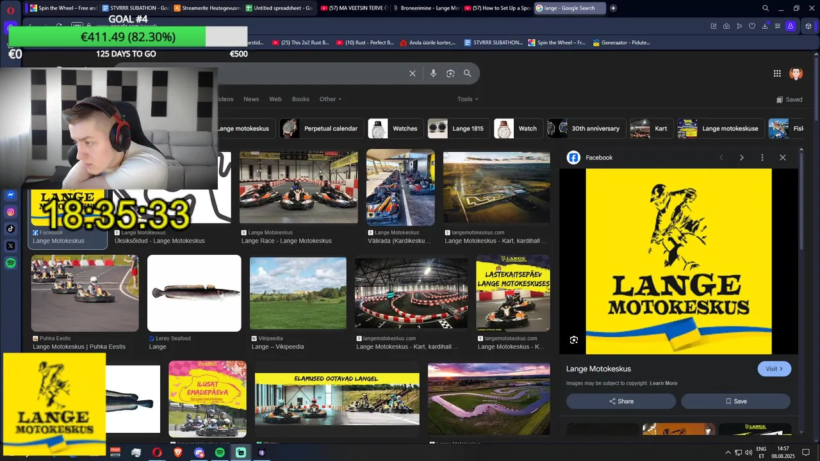The width and height of the screenshot is (820, 461).
Task: Open sunset aerial track image
Action: [x=489, y=399]
